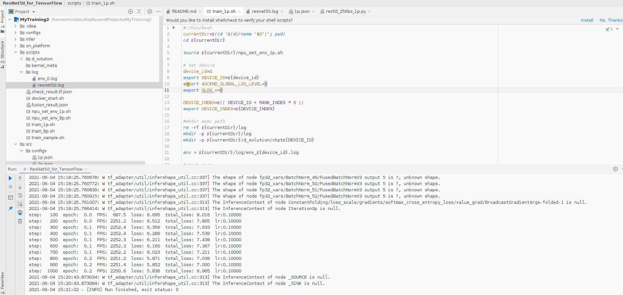
Task: Toggle Soft-Wrap in the Run console
Action: (x=20, y=196)
